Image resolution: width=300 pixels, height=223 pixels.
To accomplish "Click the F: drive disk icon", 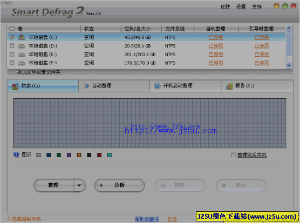I will [22, 63].
